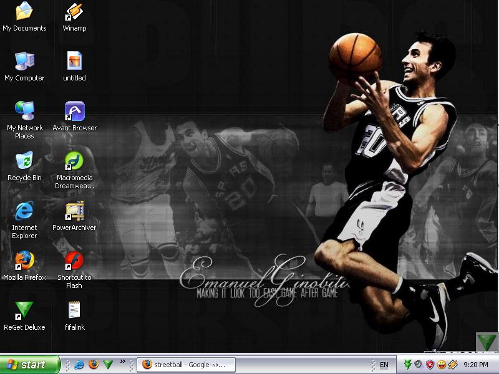
Task: Click the ReGet floating drop-target arrow
Action: 487,342
